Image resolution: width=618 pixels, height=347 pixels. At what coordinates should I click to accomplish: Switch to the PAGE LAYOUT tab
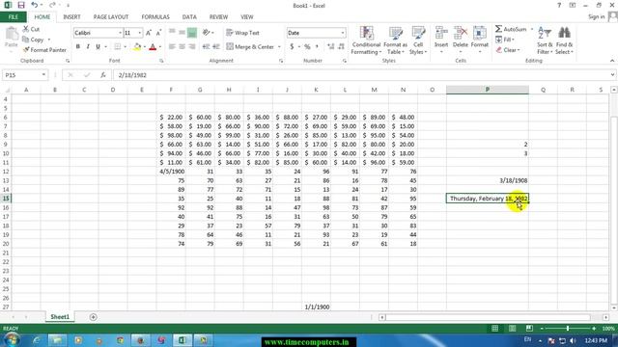pos(111,17)
